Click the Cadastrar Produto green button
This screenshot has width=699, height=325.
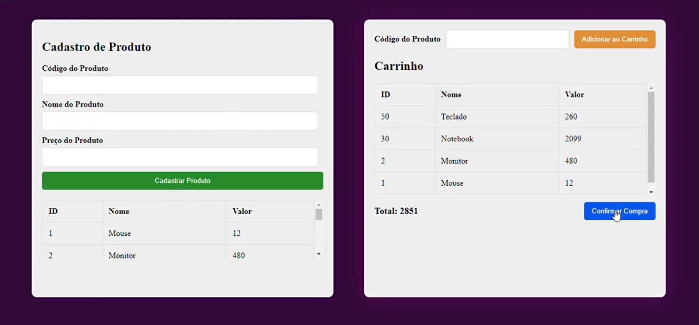point(182,181)
